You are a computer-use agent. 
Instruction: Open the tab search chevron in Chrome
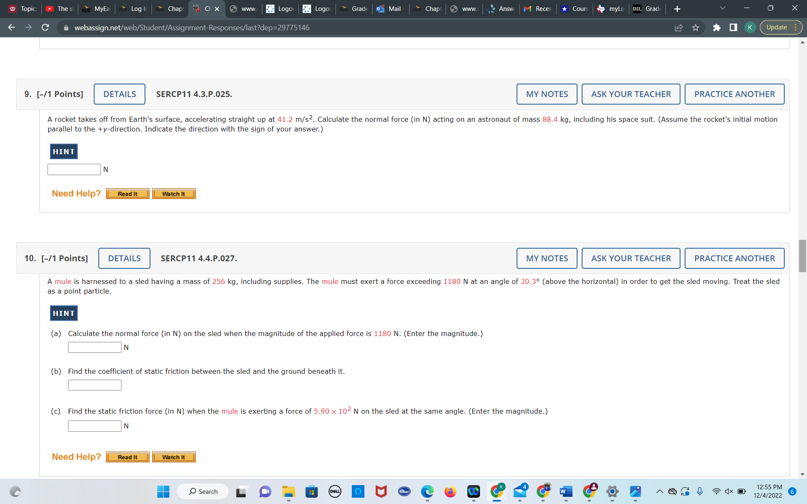(722, 8)
